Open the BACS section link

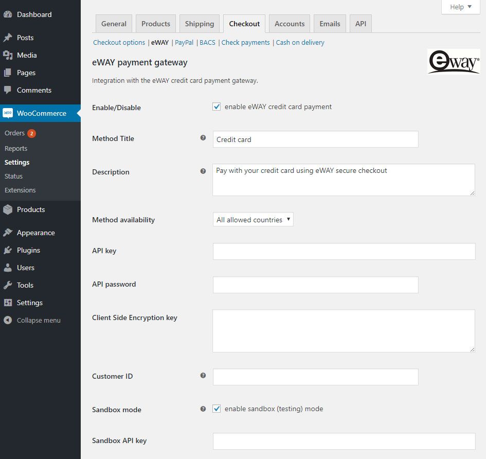pos(207,43)
